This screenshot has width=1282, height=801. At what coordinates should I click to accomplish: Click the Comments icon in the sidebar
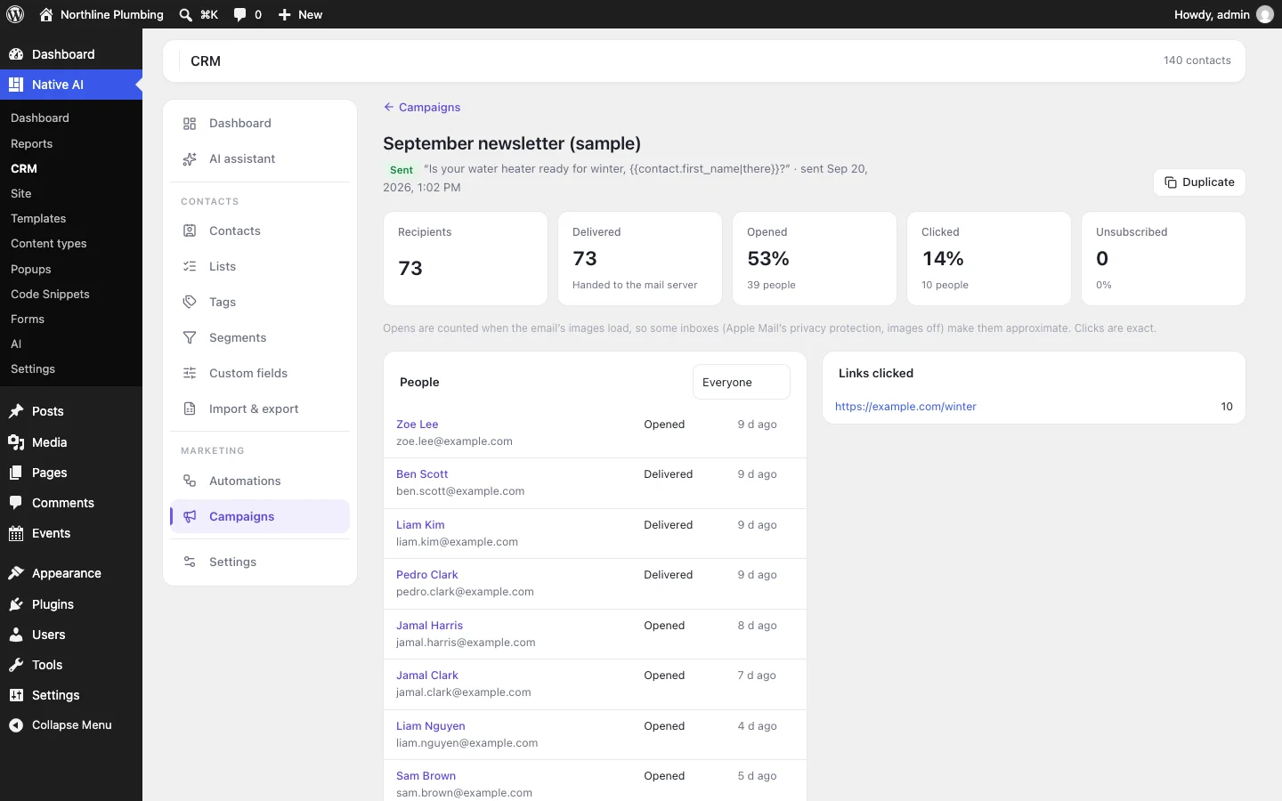(16, 503)
